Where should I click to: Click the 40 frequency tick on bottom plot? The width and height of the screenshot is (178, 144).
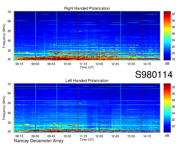[x=9, y=113]
